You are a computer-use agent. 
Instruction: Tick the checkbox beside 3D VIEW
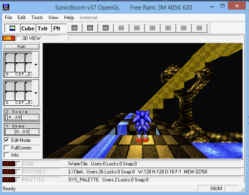click(18, 38)
